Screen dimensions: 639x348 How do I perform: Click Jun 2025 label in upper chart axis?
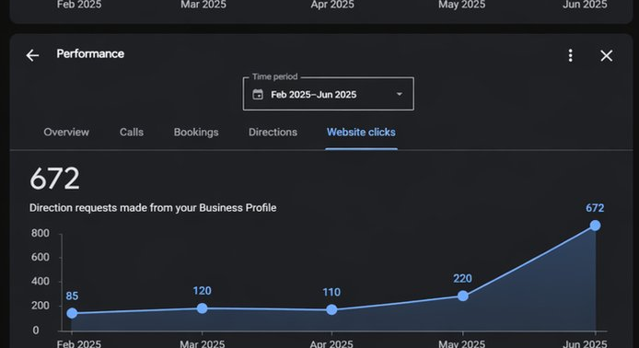coord(585,5)
